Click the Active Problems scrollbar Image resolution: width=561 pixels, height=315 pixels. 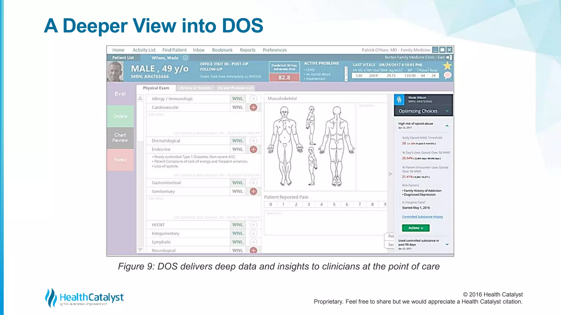pos(346,74)
